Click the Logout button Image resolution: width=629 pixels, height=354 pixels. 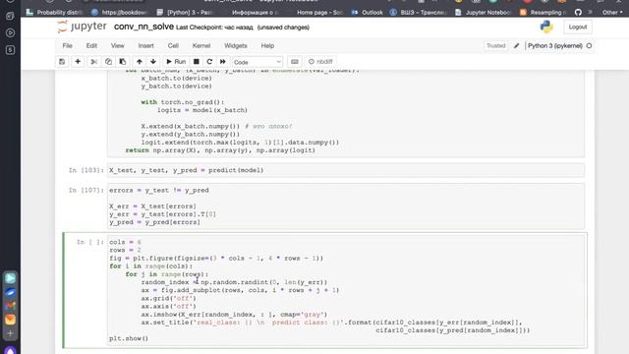click(578, 27)
